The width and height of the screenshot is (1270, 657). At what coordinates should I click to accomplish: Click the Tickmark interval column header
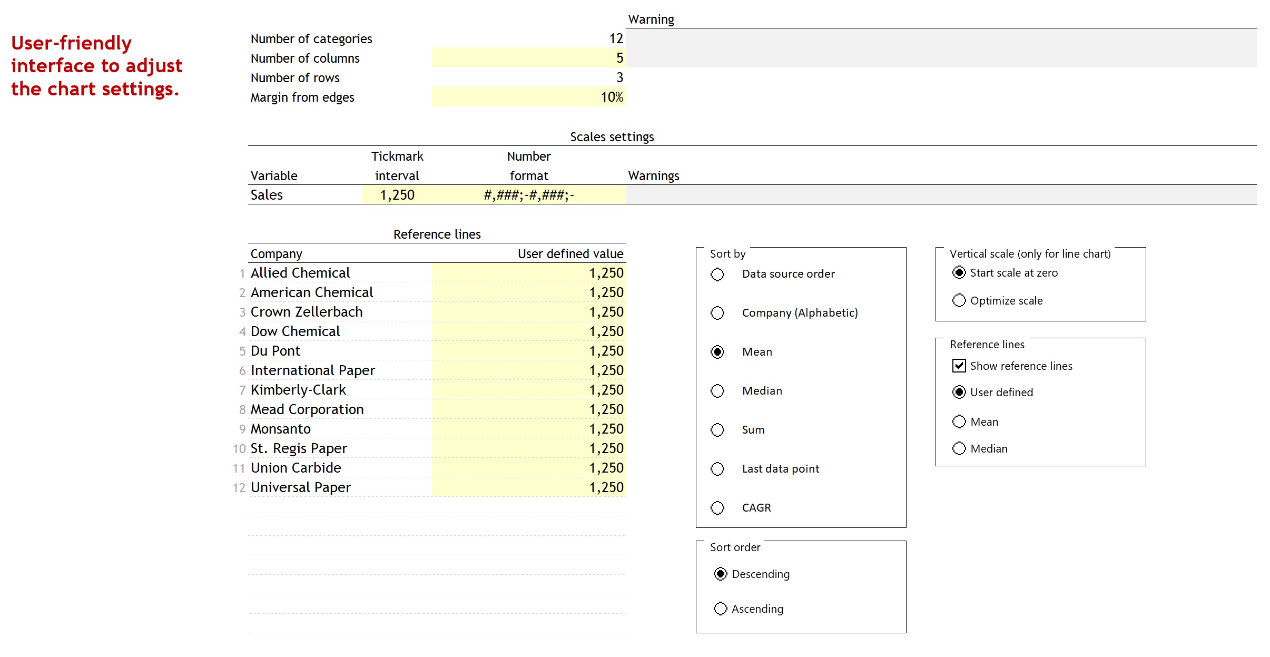[397, 166]
